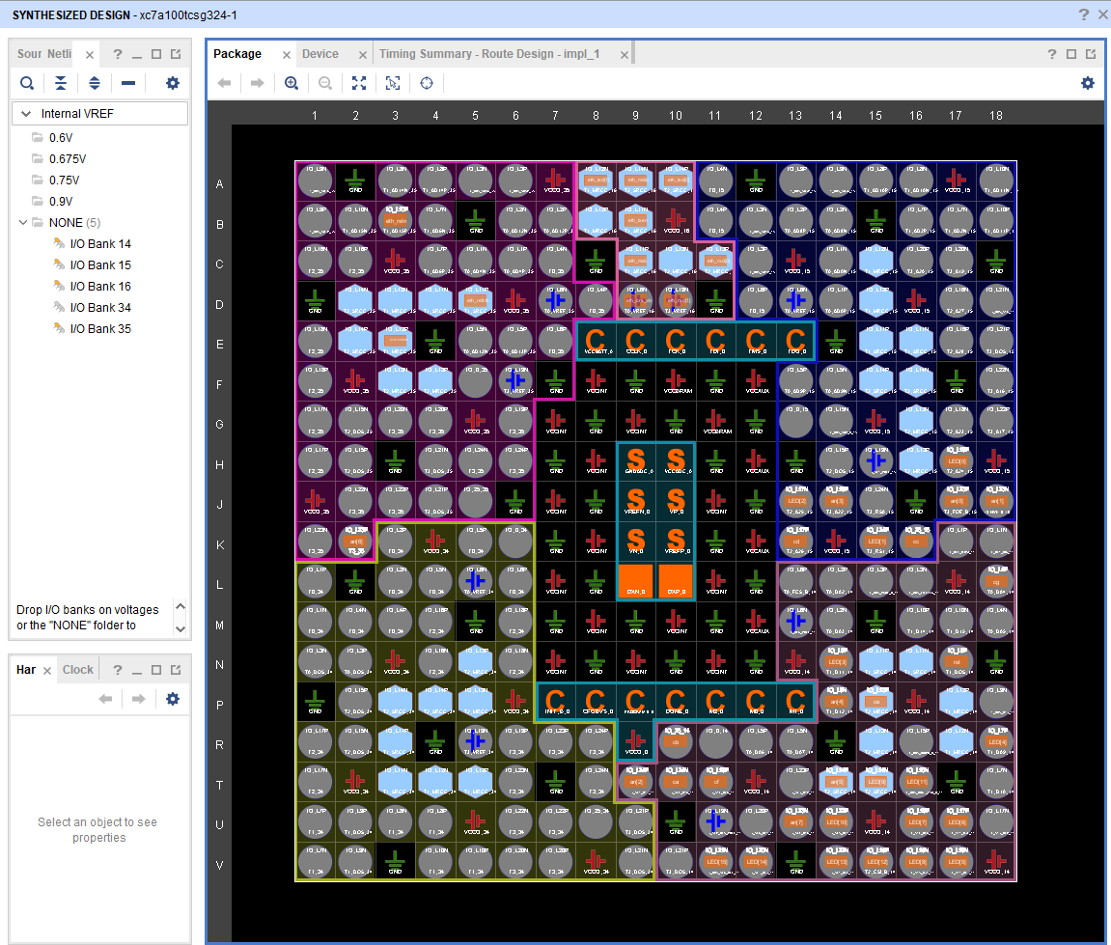Maximize the Package view panel
The height and width of the screenshot is (945, 1111).
click(1071, 55)
